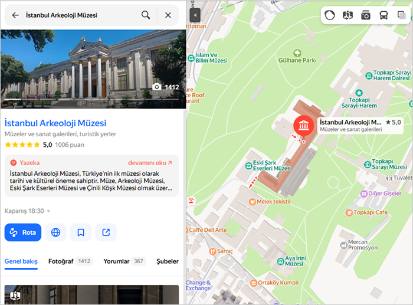Clear search with the X icon

[168, 15]
